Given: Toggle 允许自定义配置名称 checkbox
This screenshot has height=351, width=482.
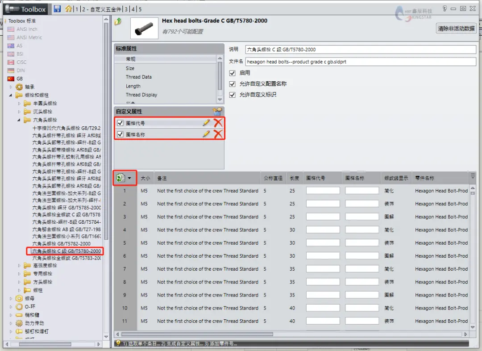Looking at the screenshot, I should pos(233,84).
